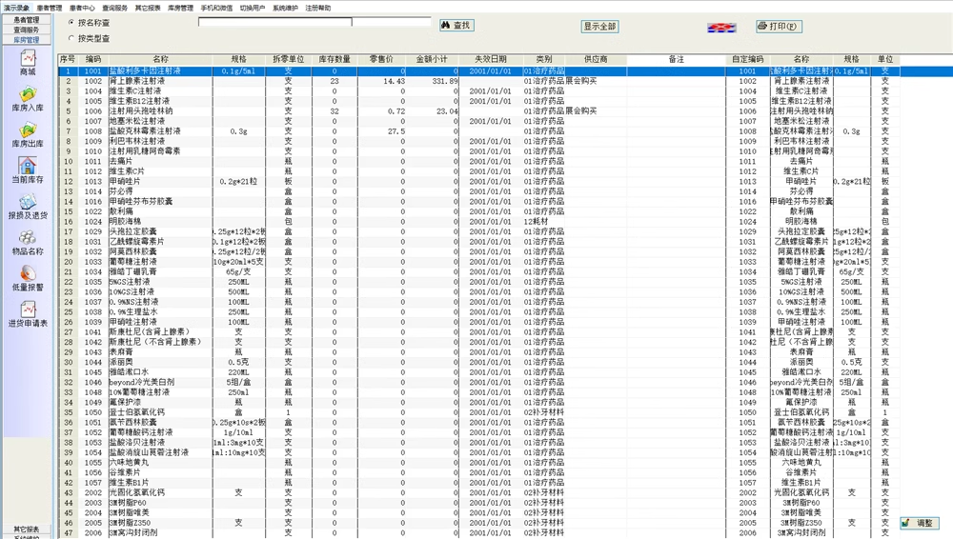
Task: Switch to 查询服务 sidebar tab
Action: (27, 30)
